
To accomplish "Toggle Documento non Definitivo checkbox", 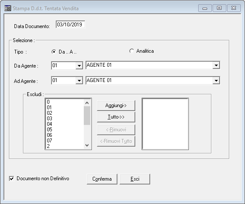I will 11,178.
